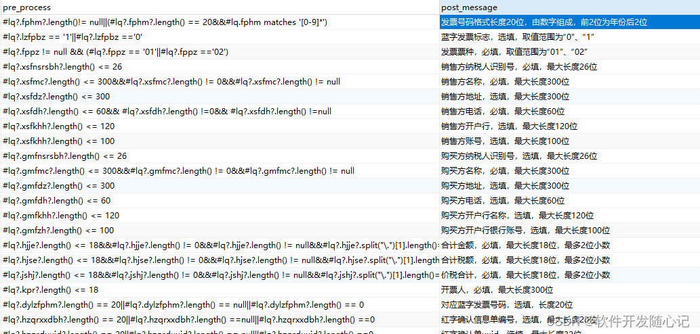Select the cell '销售方电话，必填，最大长度60位'

(x=570, y=112)
